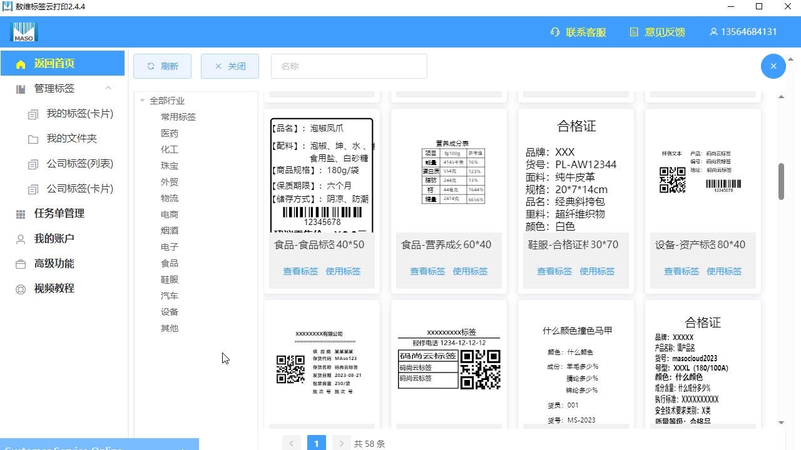Expand the 全部行业 category tree
The height and width of the screenshot is (450, 801).
pos(142,101)
